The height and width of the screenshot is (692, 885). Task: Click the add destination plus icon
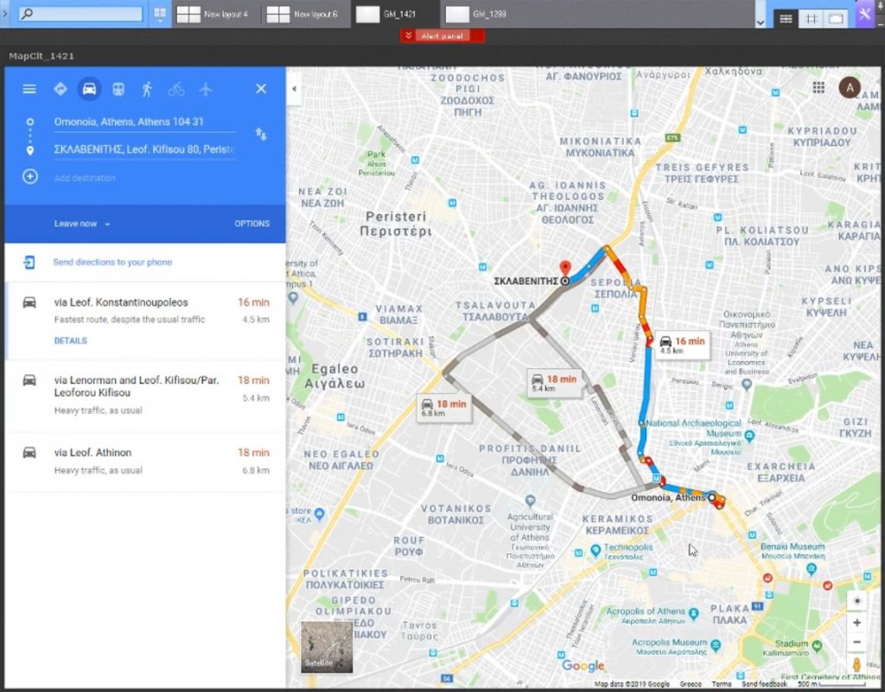coord(30,176)
